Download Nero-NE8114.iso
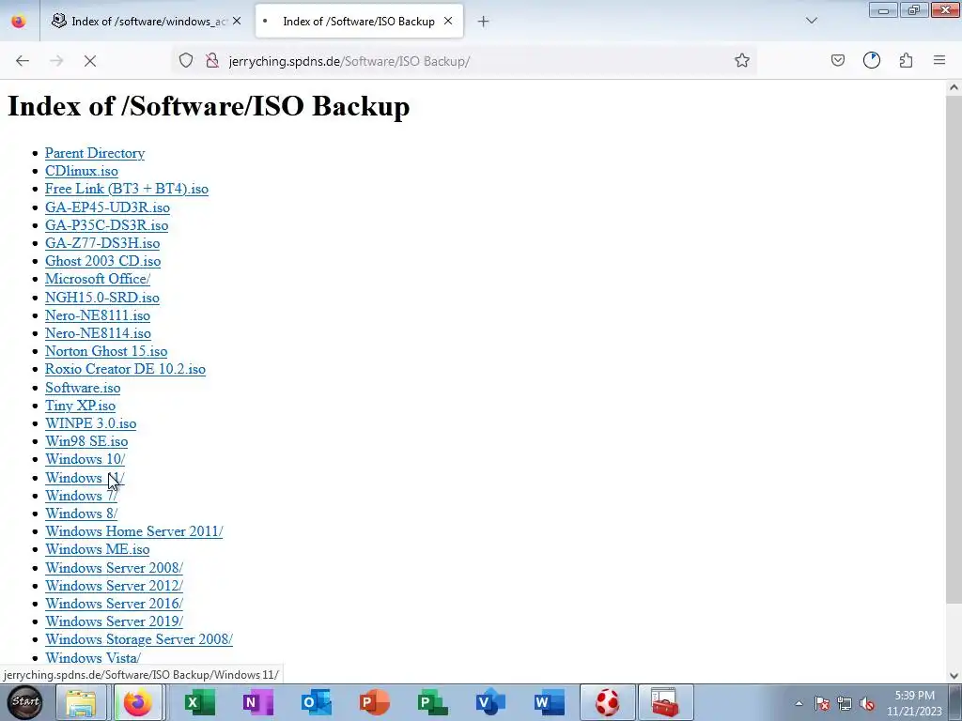The width and height of the screenshot is (962, 721). 98,333
